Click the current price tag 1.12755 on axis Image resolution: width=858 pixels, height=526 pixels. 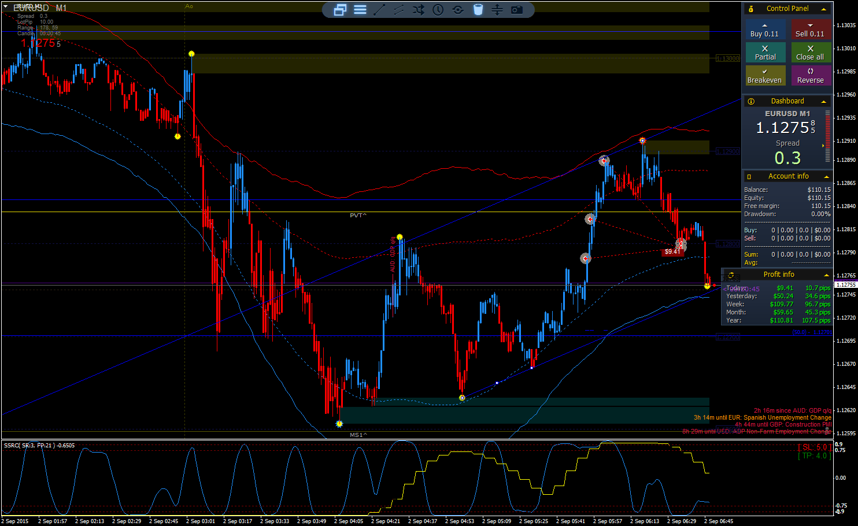846,285
